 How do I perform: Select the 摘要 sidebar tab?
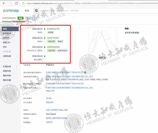point(10,29)
